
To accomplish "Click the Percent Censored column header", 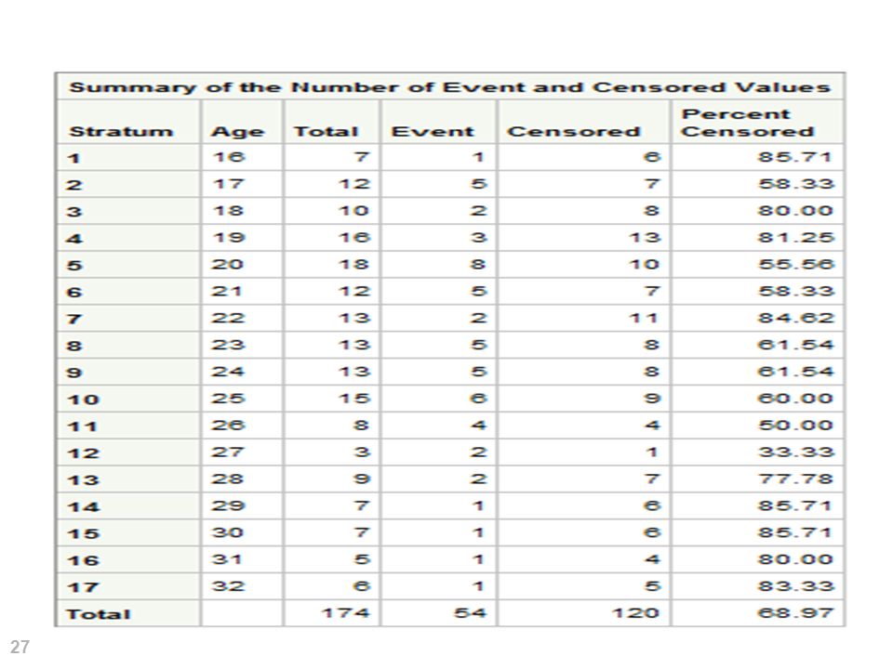I will 747,123.
